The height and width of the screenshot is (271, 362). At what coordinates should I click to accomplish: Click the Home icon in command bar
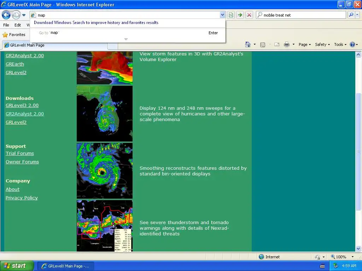248,44
